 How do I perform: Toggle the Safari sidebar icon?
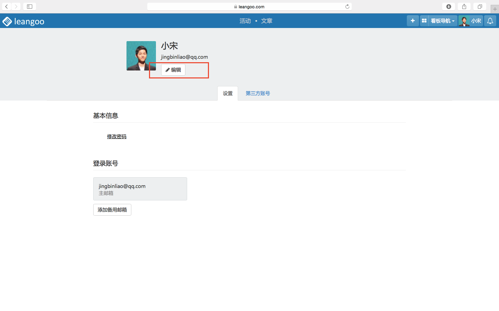click(29, 7)
